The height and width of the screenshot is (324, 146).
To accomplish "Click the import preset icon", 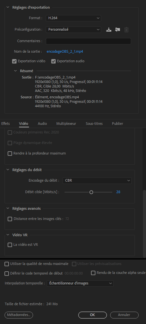I will [x=118, y=30].
